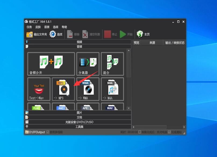Collapse the 音频 audio category

coord(78,47)
